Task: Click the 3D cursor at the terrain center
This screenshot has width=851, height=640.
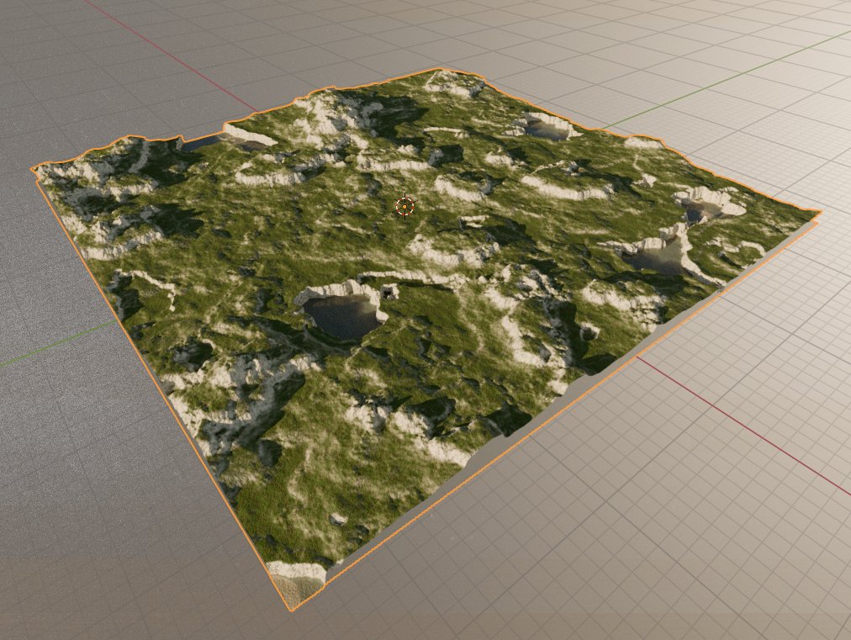Action: (404, 206)
